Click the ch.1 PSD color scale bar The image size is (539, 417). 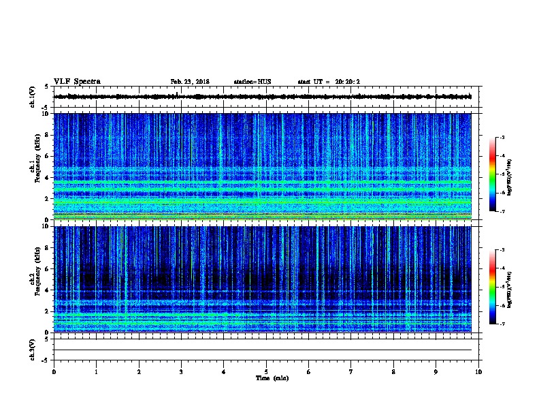(x=492, y=174)
